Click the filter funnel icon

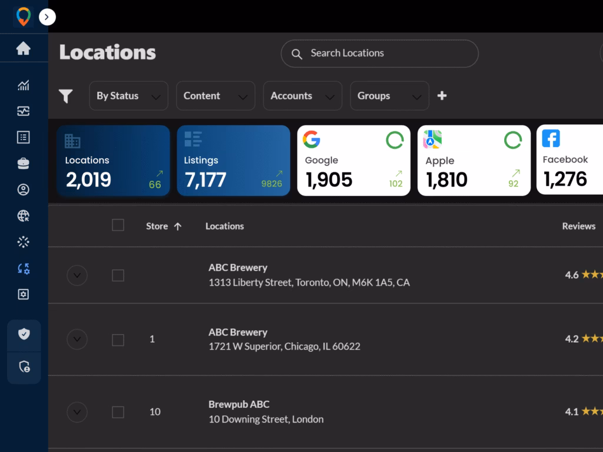(x=66, y=96)
